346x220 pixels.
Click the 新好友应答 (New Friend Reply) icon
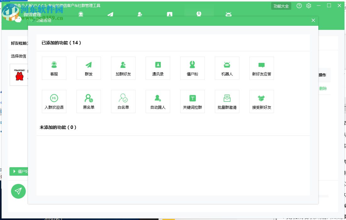(x=261, y=68)
